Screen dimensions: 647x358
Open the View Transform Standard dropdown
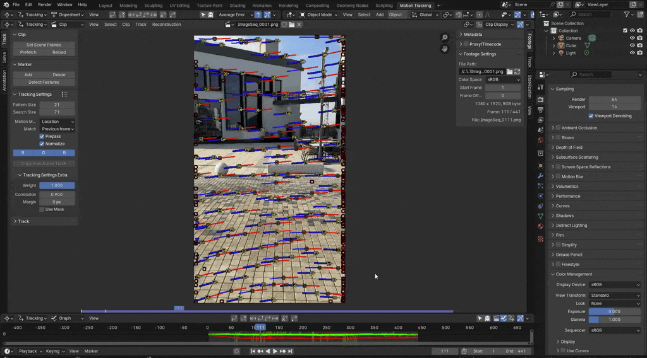point(615,295)
